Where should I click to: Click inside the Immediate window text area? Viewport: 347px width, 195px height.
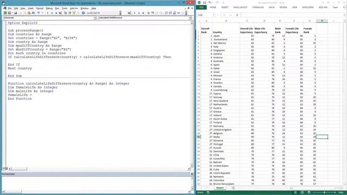pos(95,183)
